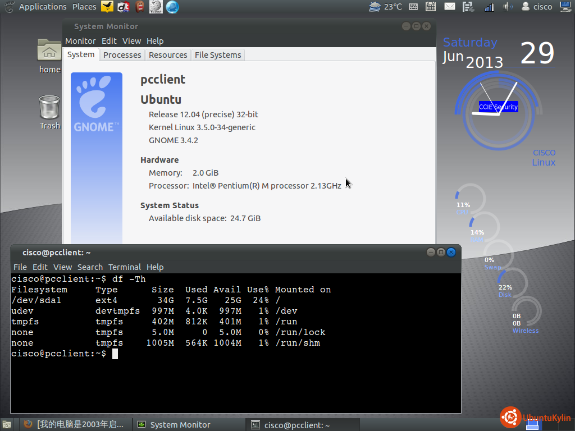
Task: Open Edit menu in System Monitor
Action: point(109,41)
